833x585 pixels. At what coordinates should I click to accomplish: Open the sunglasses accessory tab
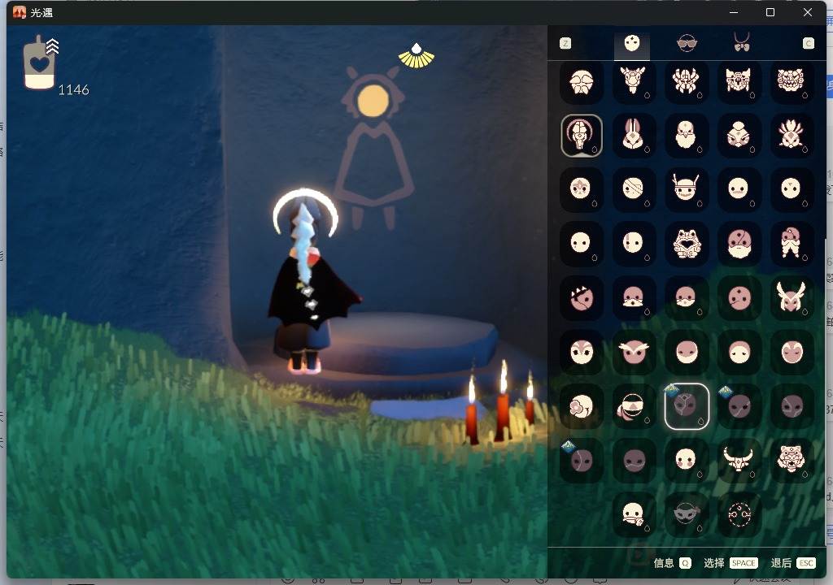pyautogui.click(x=687, y=43)
